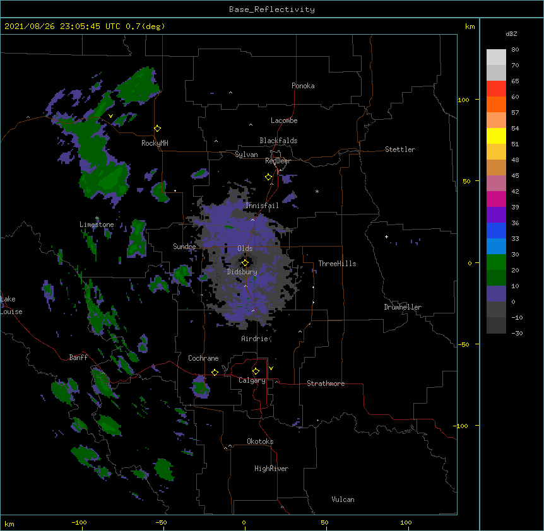Viewport: 544px width, 531px height.
Task: Click the yellow diamond marker near RockyMH
Action: pos(157,129)
